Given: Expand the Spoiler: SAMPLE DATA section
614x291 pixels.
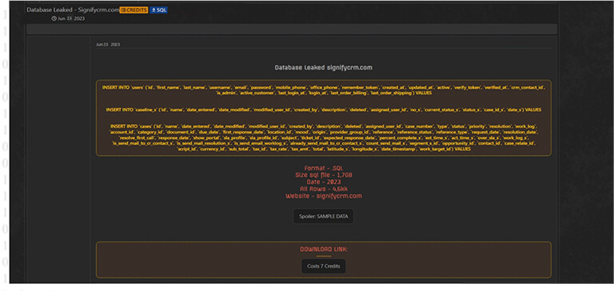Looking at the screenshot, I should 324,216.
